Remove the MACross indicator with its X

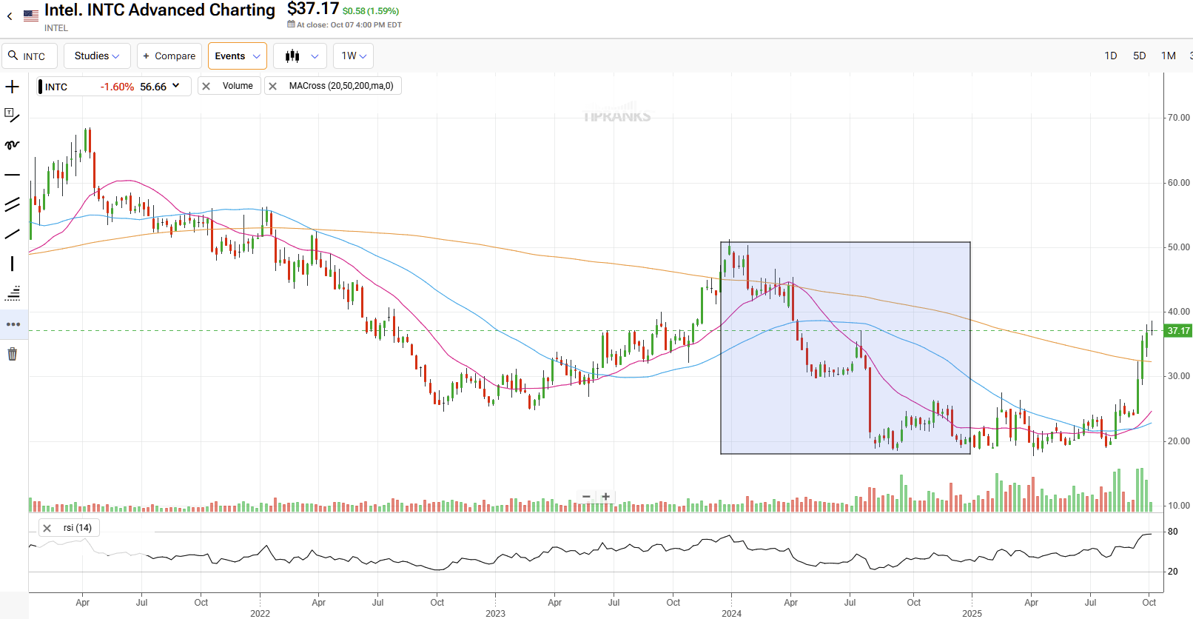(273, 86)
